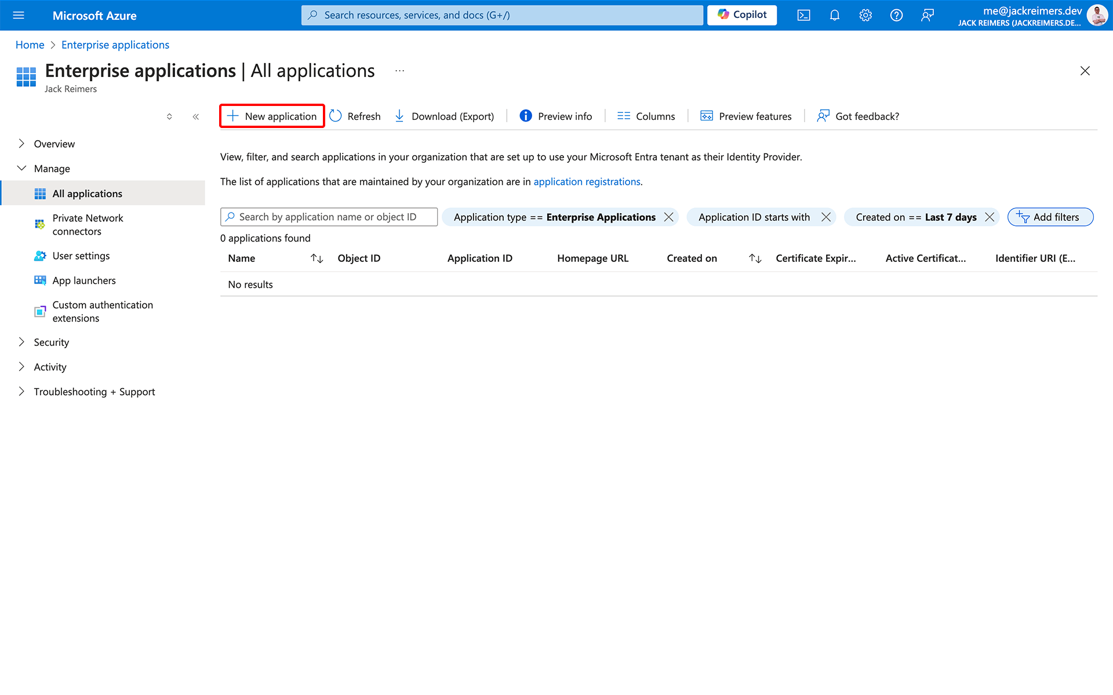Select All applications in sidebar
1113x695 pixels.
(x=103, y=193)
